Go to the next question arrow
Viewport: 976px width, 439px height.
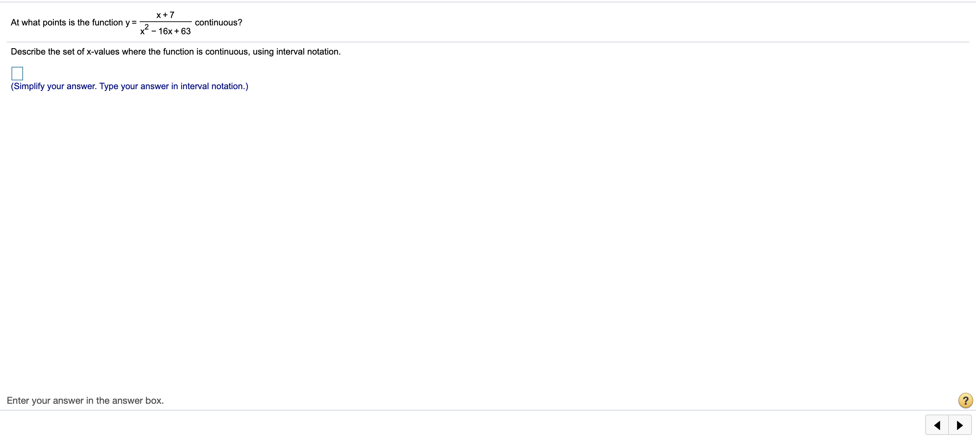pos(960,425)
